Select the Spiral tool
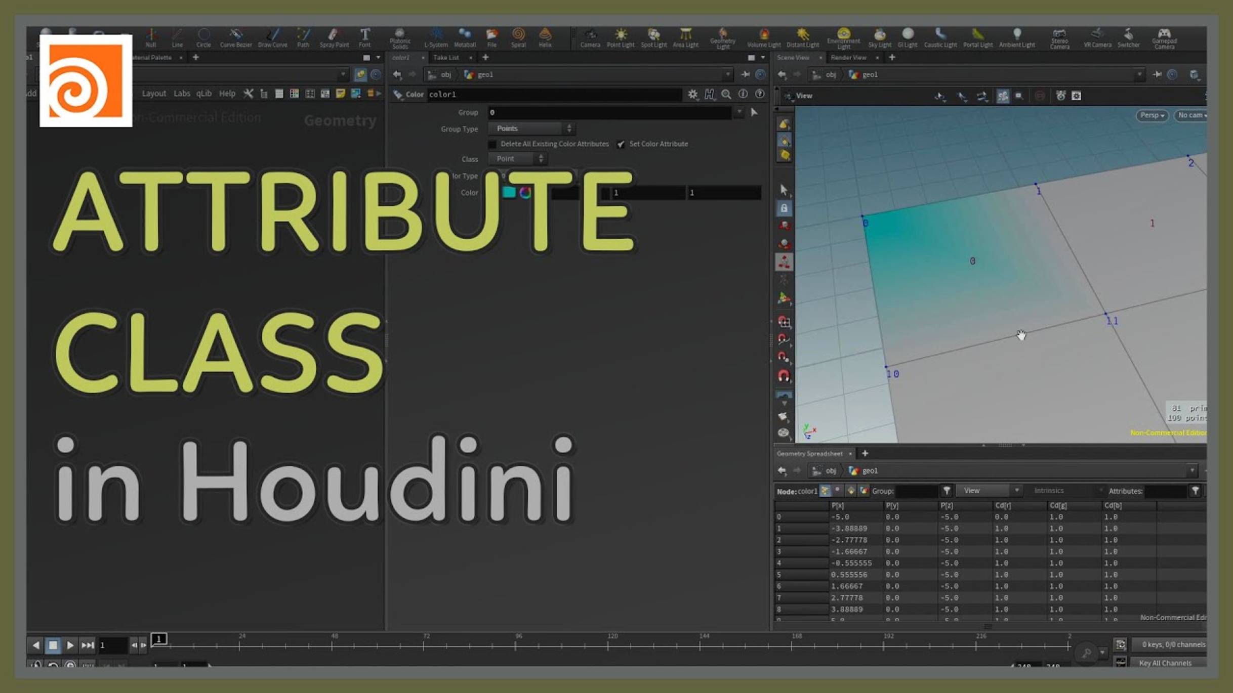1233x693 pixels. click(519, 38)
